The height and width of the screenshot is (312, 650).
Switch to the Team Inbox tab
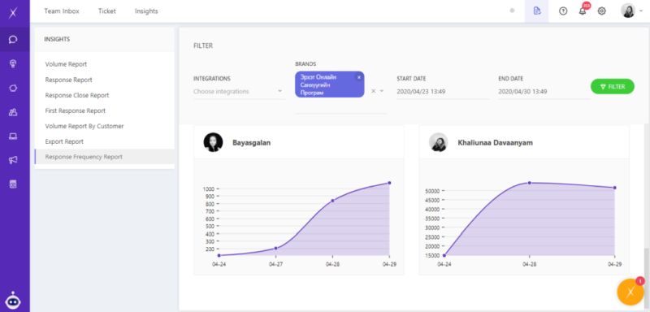click(62, 11)
